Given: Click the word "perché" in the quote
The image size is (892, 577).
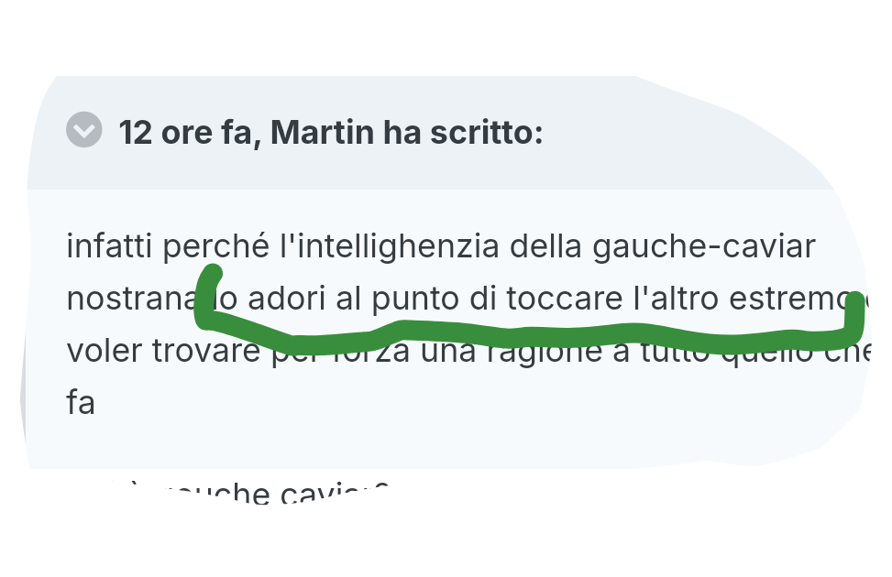Looking at the screenshot, I should point(215,246).
